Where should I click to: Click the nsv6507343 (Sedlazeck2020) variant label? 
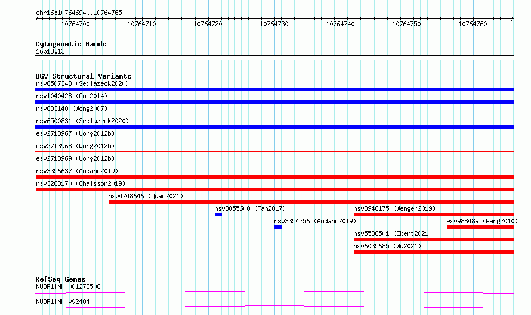point(82,83)
